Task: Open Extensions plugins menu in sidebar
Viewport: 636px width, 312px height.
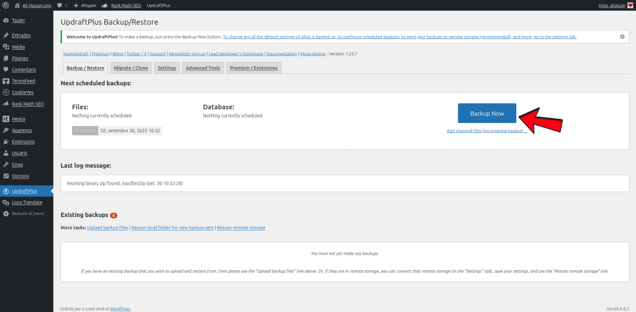Action: [x=23, y=141]
